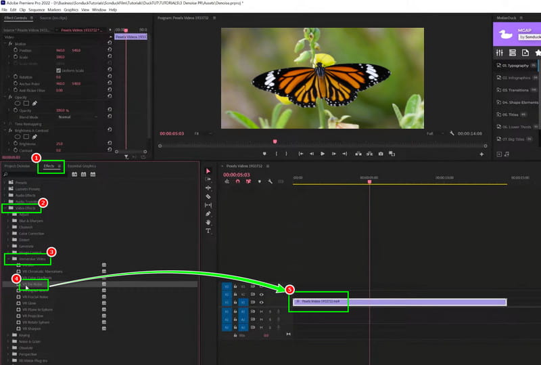This screenshot has width=541, height=365.
Task: Click the free draw bezier pen under Brightness & Contrast
Action: 34,137
